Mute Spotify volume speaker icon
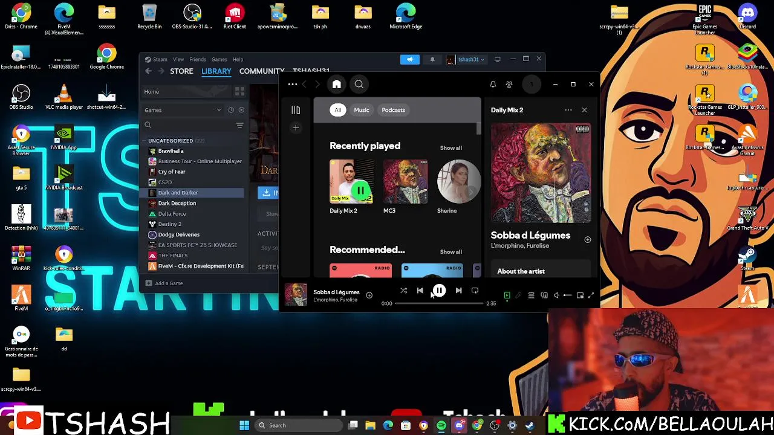Image resolution: width=774 pixels, height=435 pixels. point(556,295)
